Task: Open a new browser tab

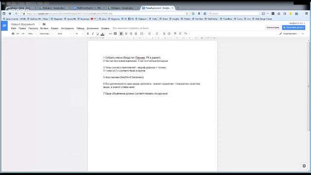Action: [x=178, y=8]
